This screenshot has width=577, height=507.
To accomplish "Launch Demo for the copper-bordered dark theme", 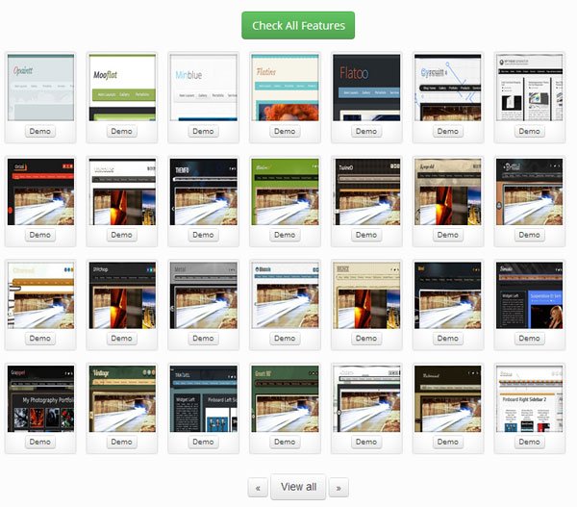I will (530, 235).
